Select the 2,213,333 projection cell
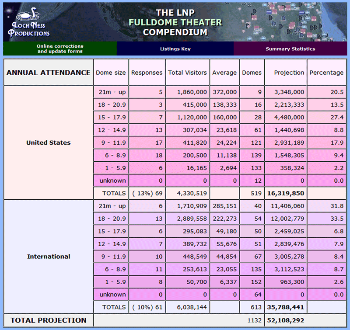Image resolution: width=350 pixels, height=330 pixels. pyautogui.click(x=286, y=104)
